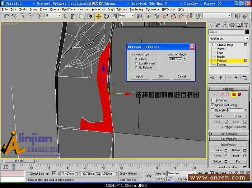252x188 pixels.
Task: Click the Undo arrow icon
Action: [x=6, y=16]
